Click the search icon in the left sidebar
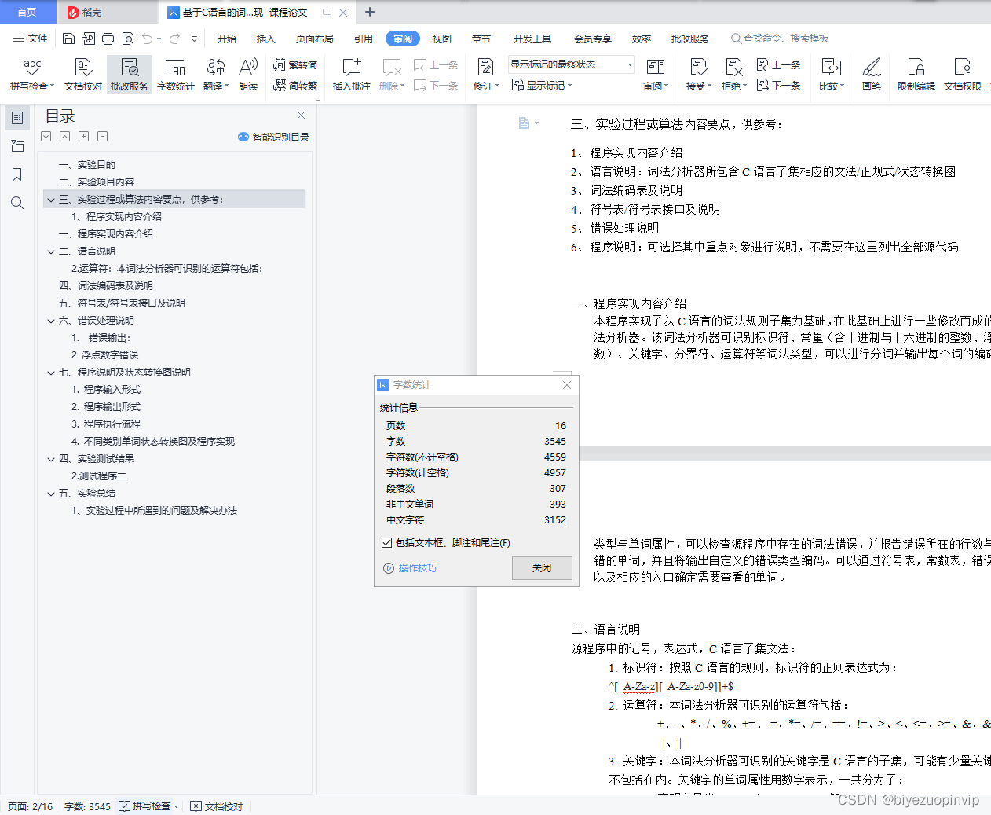 coord(16,203)
